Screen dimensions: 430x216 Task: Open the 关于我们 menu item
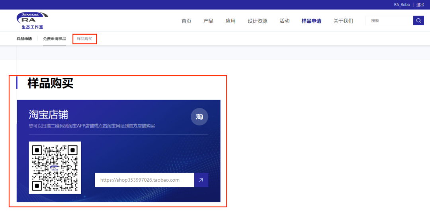[x=343, y=21]
